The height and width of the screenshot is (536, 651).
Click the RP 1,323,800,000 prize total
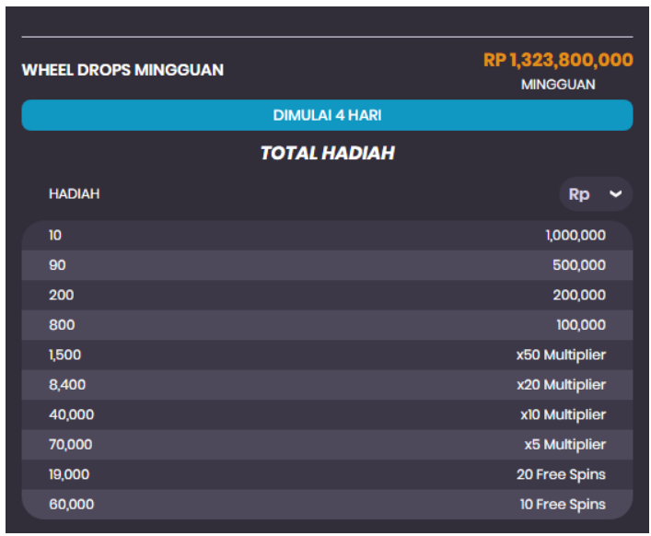(x=558, y=60)
